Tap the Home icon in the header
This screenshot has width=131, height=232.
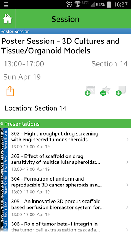coord(8,19)
